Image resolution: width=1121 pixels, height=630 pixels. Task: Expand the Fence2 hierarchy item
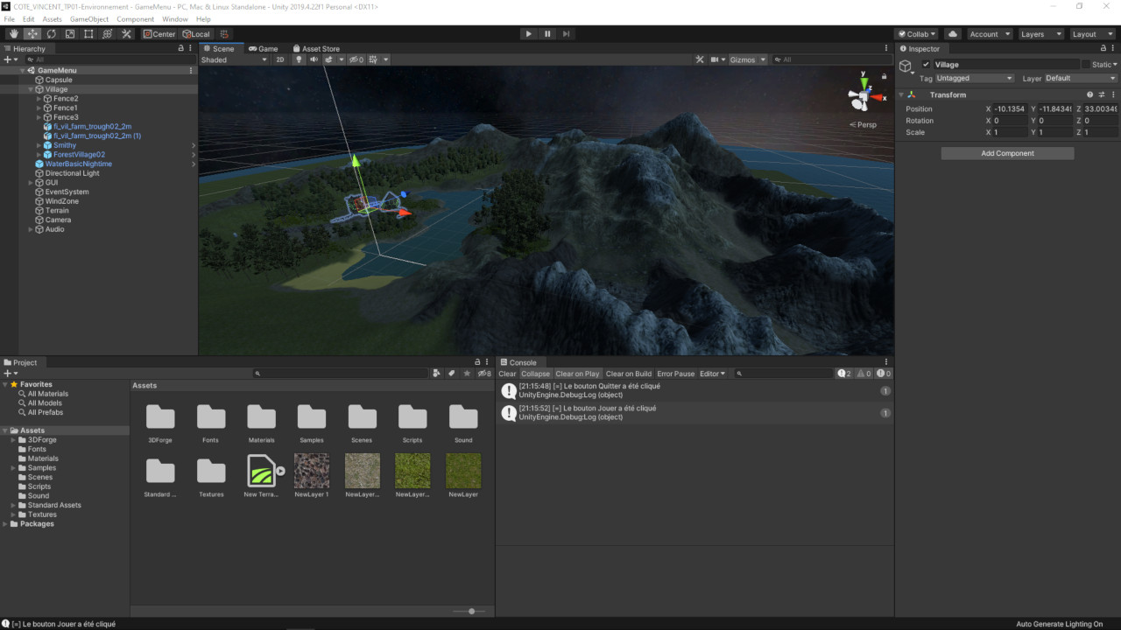tap(39, 99)
